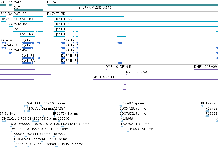Select the CycT-PB protein feature
This screenshot has height=148, width=218.
point(31,58)
